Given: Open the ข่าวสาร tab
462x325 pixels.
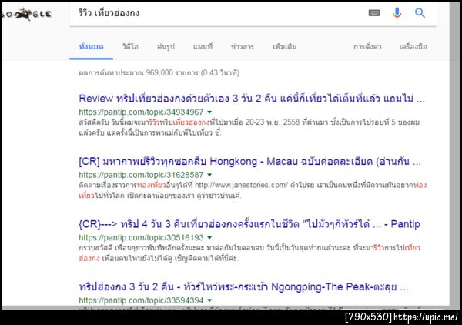Looking at the screenshot, I should [x=243, y=47].
